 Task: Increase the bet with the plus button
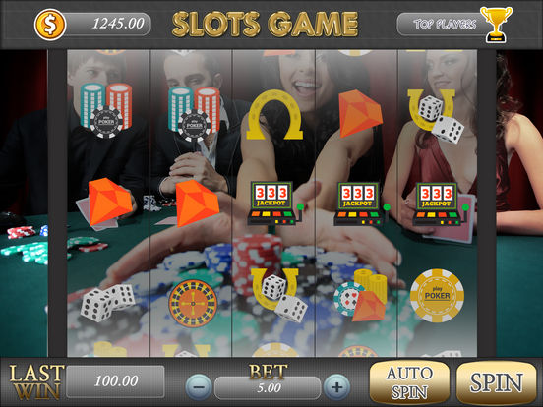click(x=336, y=387)
